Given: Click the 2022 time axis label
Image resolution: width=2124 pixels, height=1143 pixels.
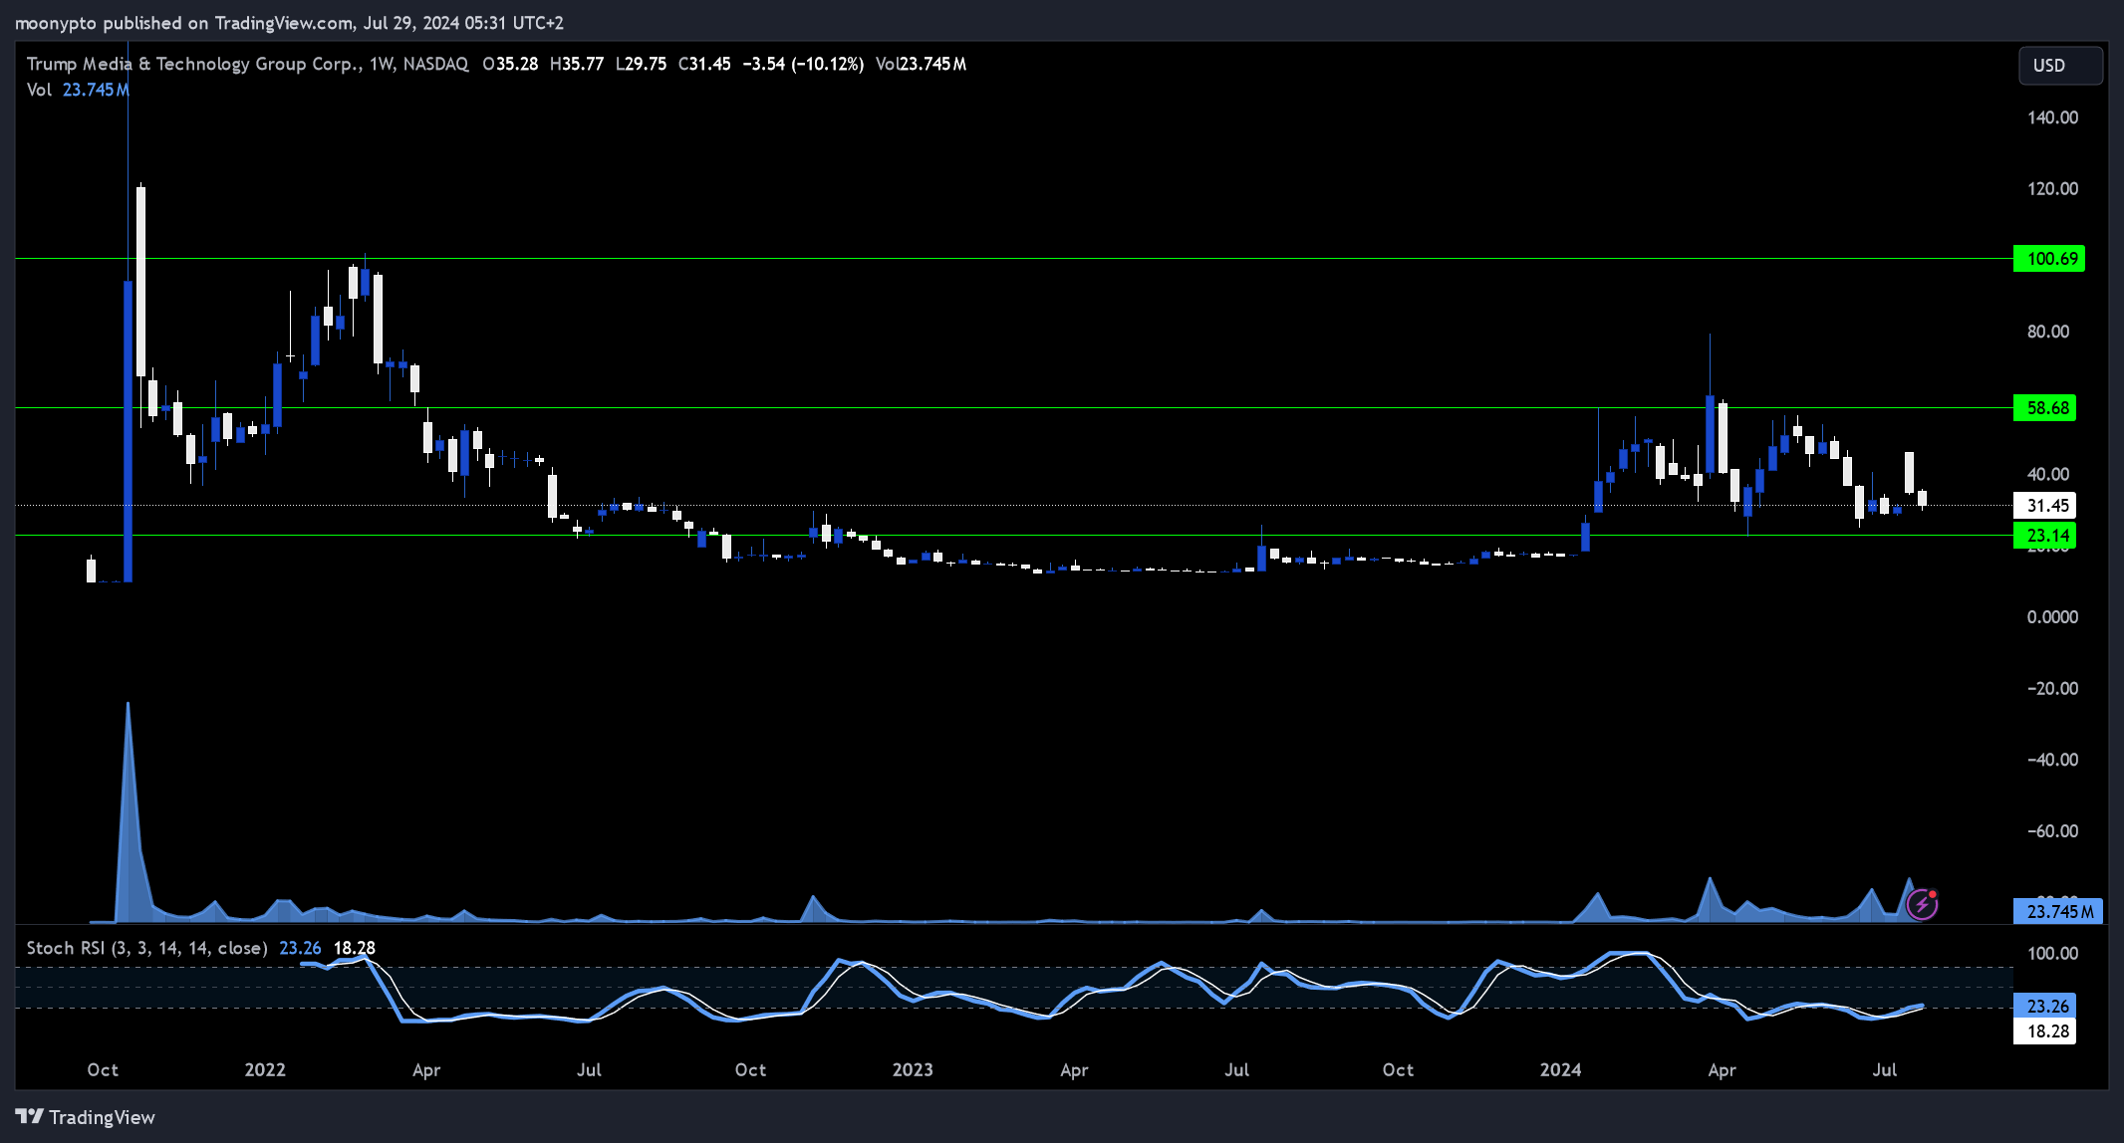Looking at the screenshot, I should coord(265,1069).
